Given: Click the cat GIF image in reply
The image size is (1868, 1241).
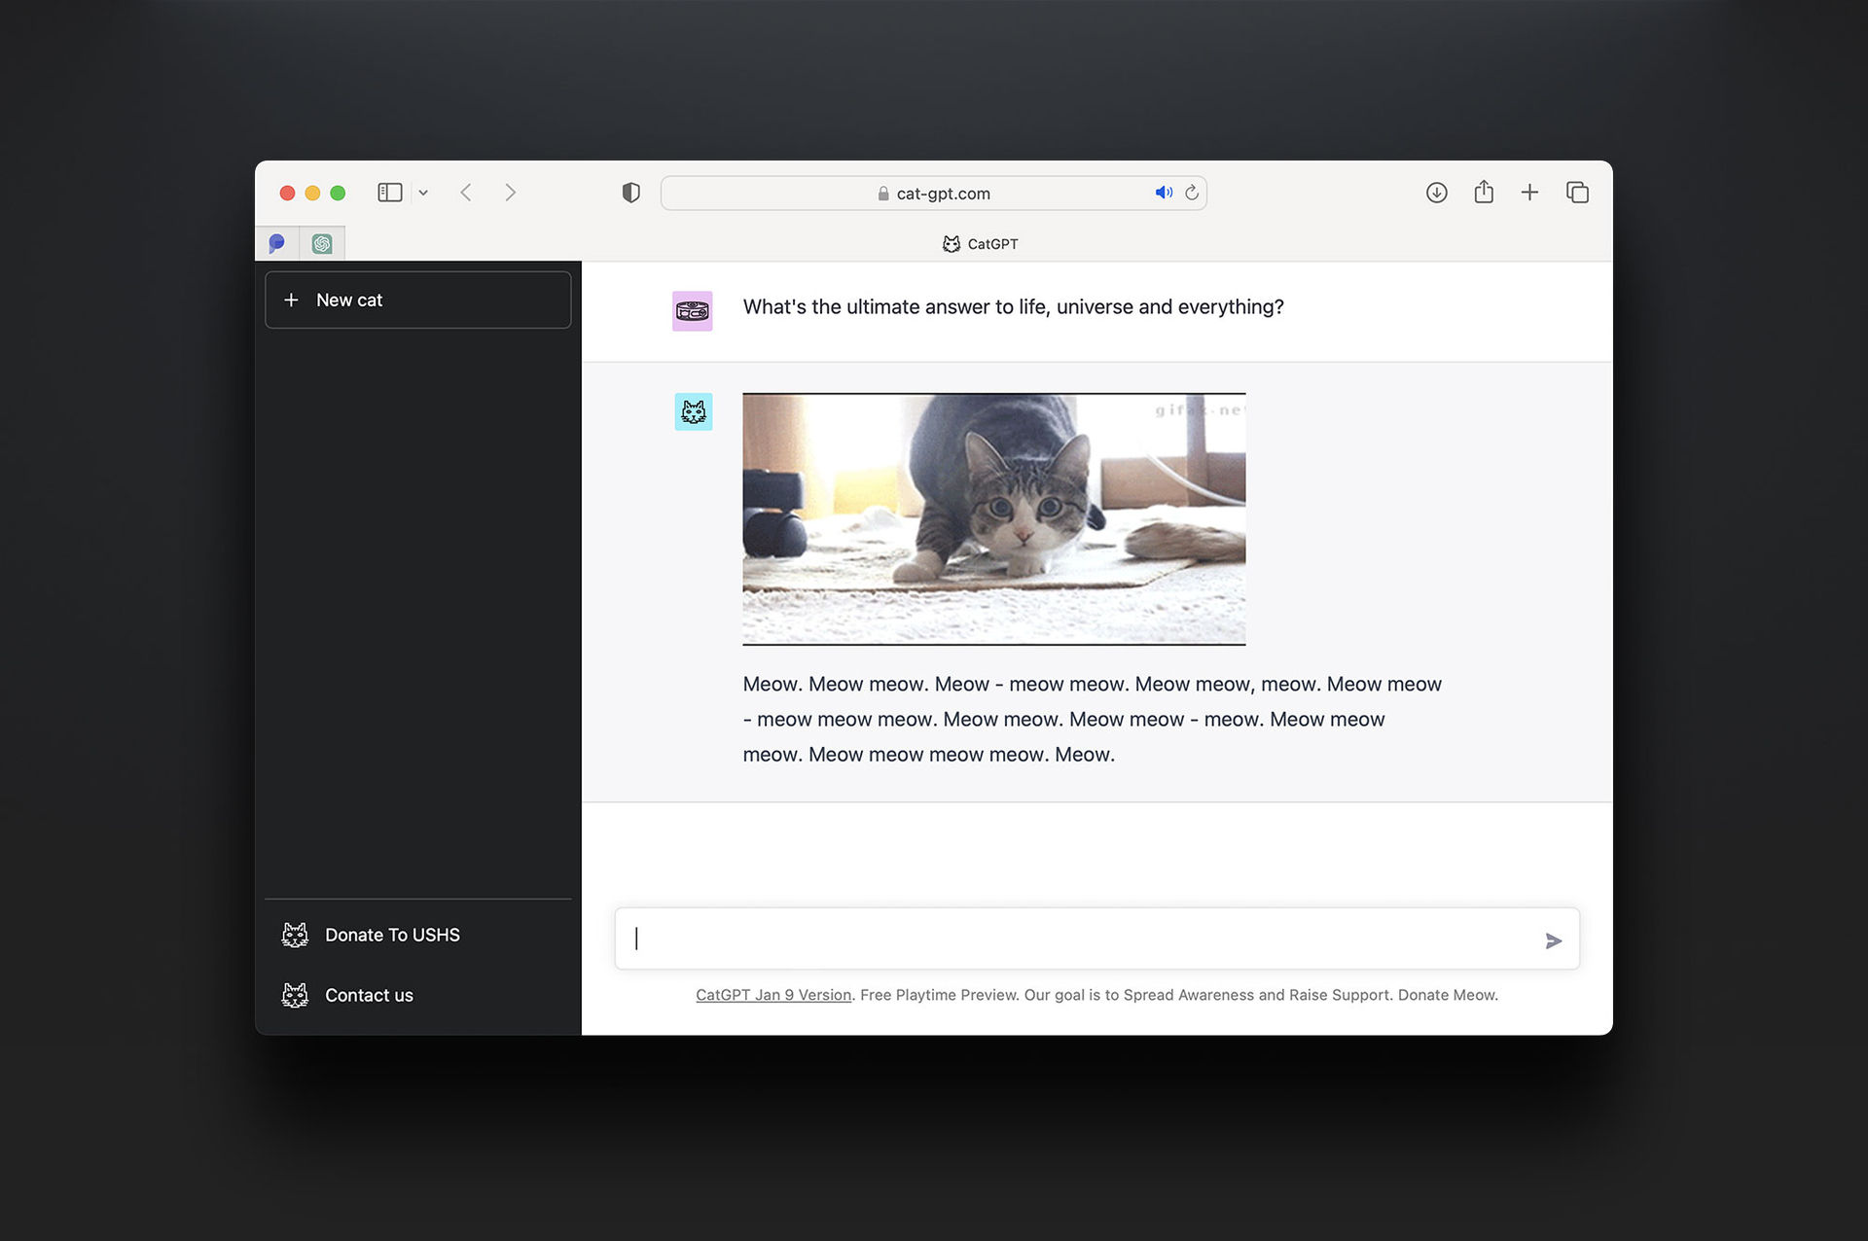Looking at the screenshot, I should pos(993,518).
